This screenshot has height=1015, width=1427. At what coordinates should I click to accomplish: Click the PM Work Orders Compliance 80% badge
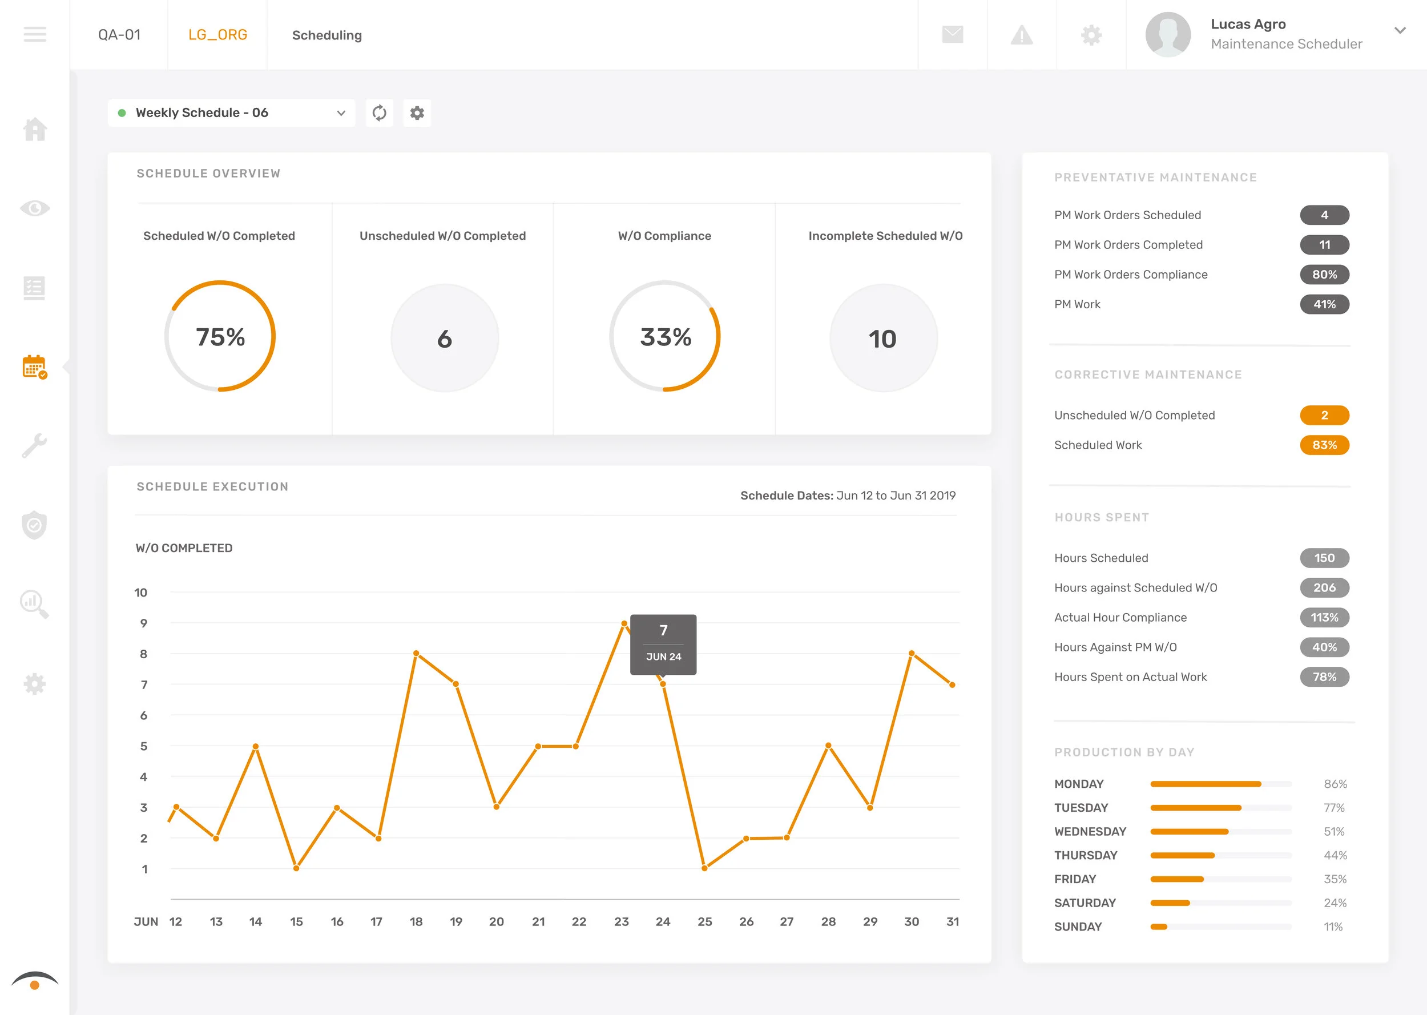click(x=1324, y=275)
